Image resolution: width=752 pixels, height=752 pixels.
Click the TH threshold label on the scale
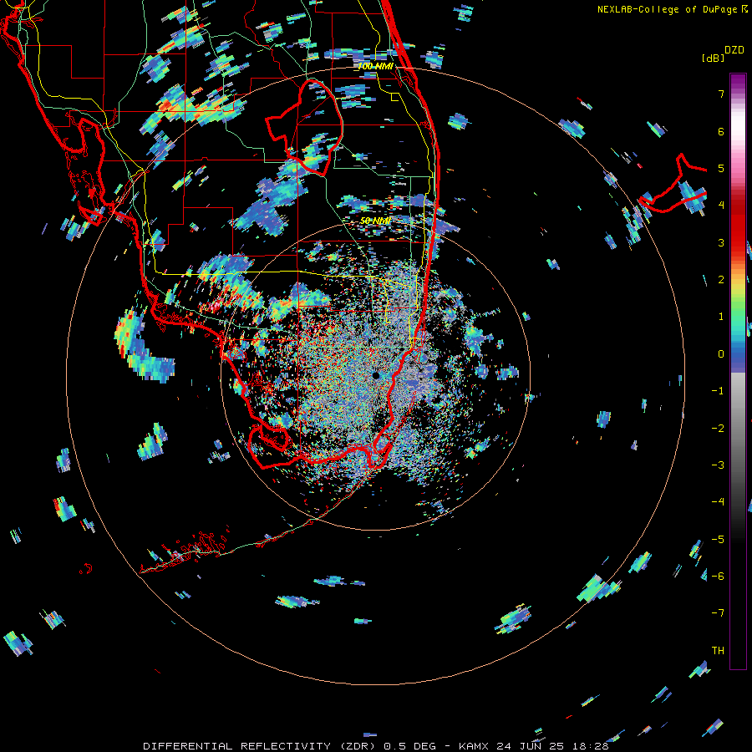click(718, 651)
